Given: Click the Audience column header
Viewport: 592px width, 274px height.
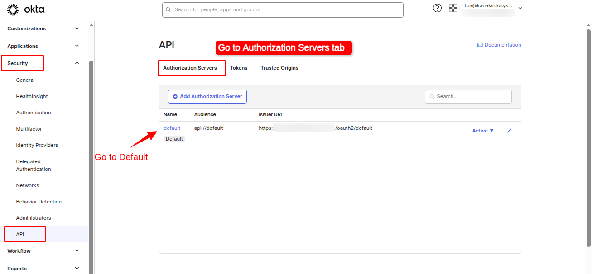Looking at the screenshot, I should [205, 114].
